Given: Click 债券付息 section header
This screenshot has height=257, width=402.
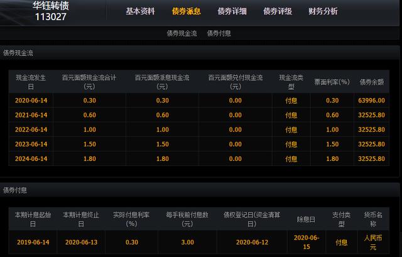Looking at the screenshot, I should coord(15,190).
